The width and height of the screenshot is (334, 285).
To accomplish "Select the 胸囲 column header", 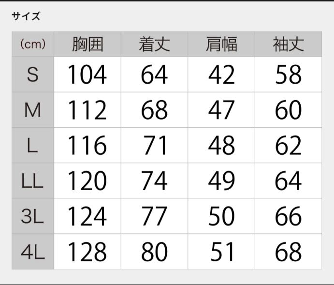I will click(x=87, y=45).
